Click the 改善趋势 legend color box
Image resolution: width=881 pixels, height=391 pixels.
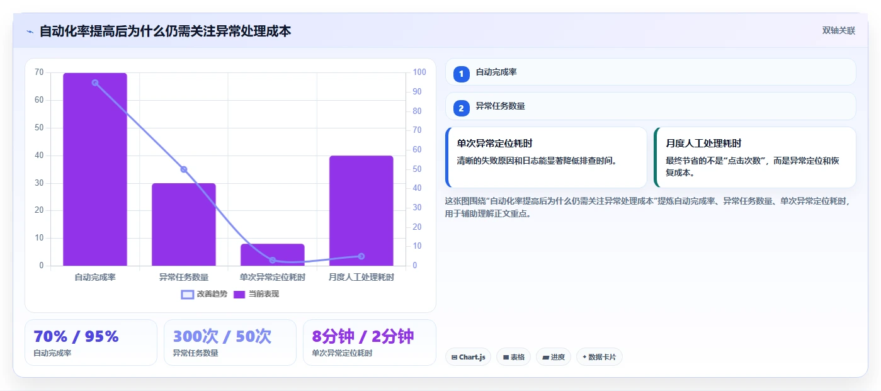[187, 295]
